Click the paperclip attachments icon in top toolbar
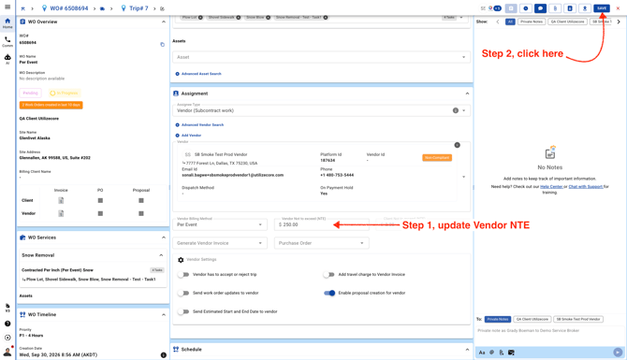The height and width of the screenshot is (360, 627). tap(555, 8)
